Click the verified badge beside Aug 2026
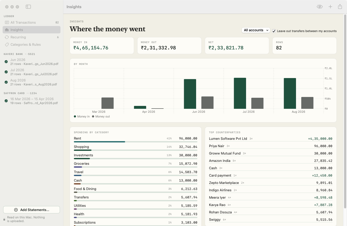Viewport: 347px width, 226px height. pos(6,82)
